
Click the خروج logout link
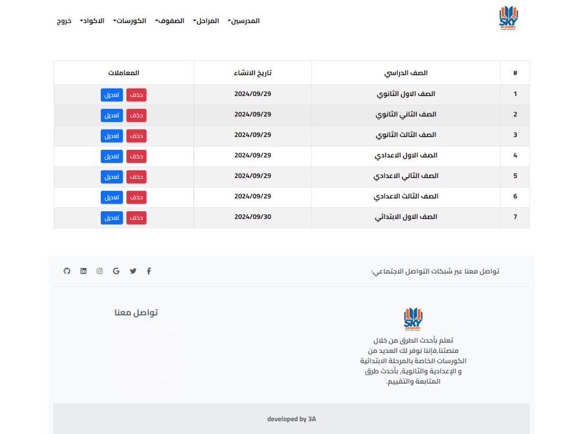click(64, 21)
